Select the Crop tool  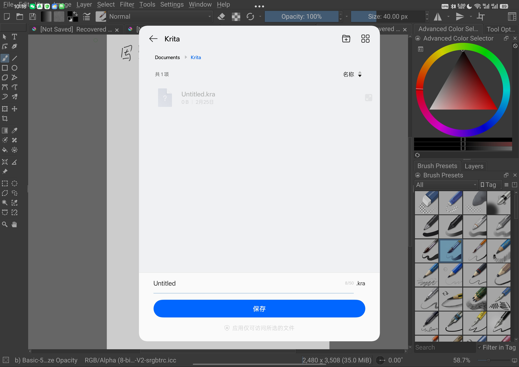(5, 118)
